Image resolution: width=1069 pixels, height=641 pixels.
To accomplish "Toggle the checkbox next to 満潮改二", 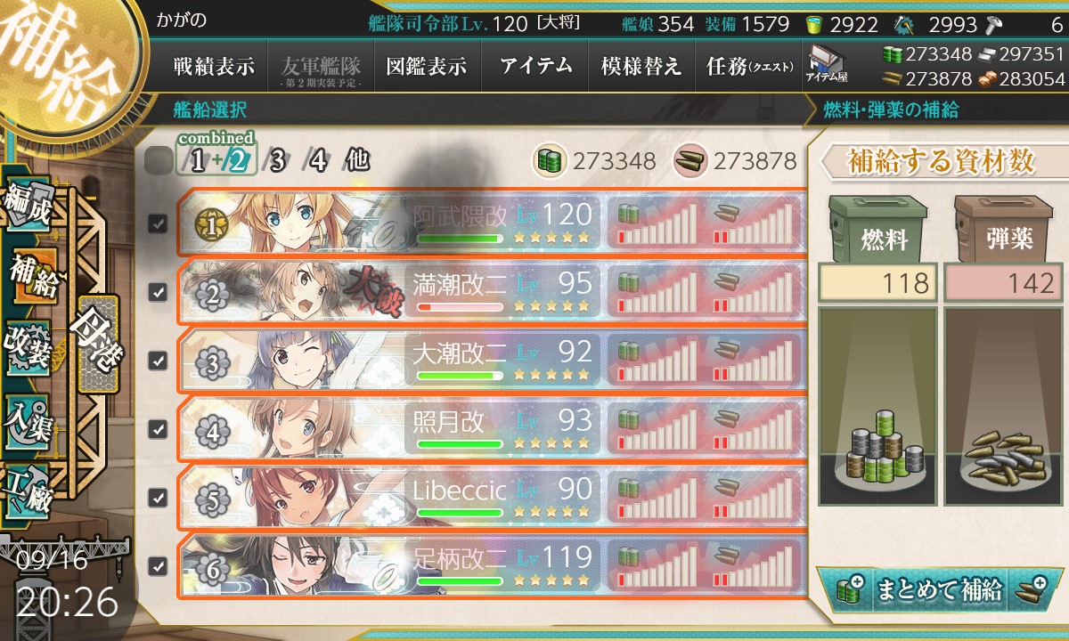I will pos(158,292).
